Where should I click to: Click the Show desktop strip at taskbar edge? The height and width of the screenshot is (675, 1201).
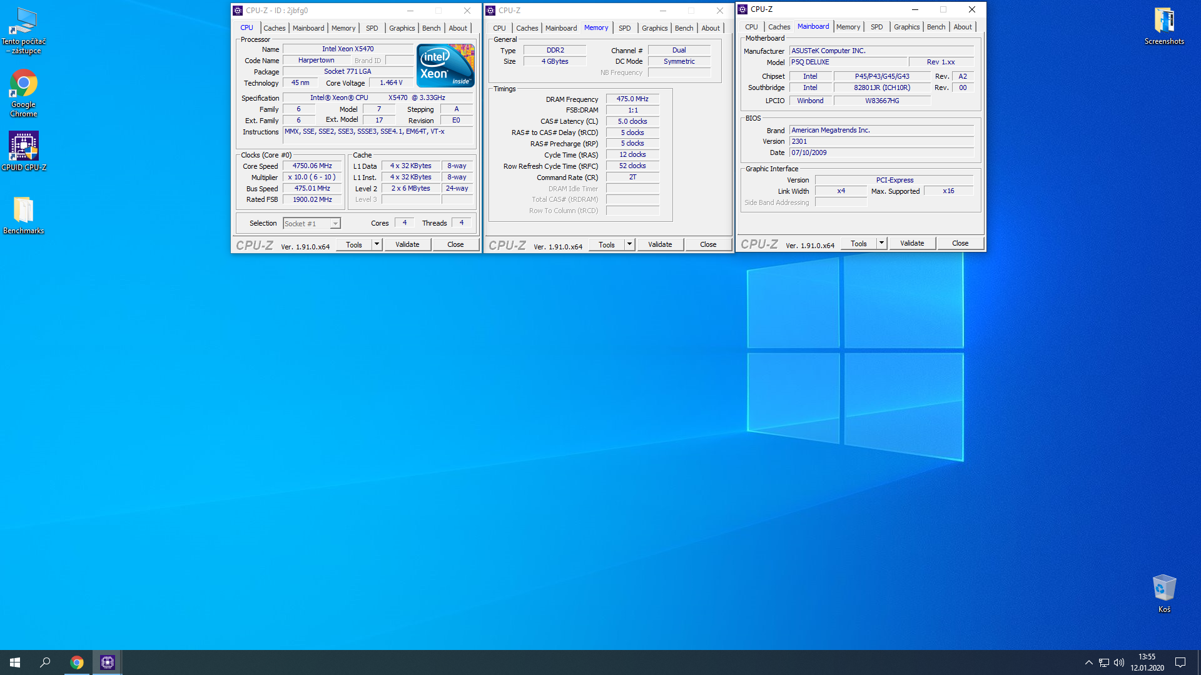(1198, 662)
